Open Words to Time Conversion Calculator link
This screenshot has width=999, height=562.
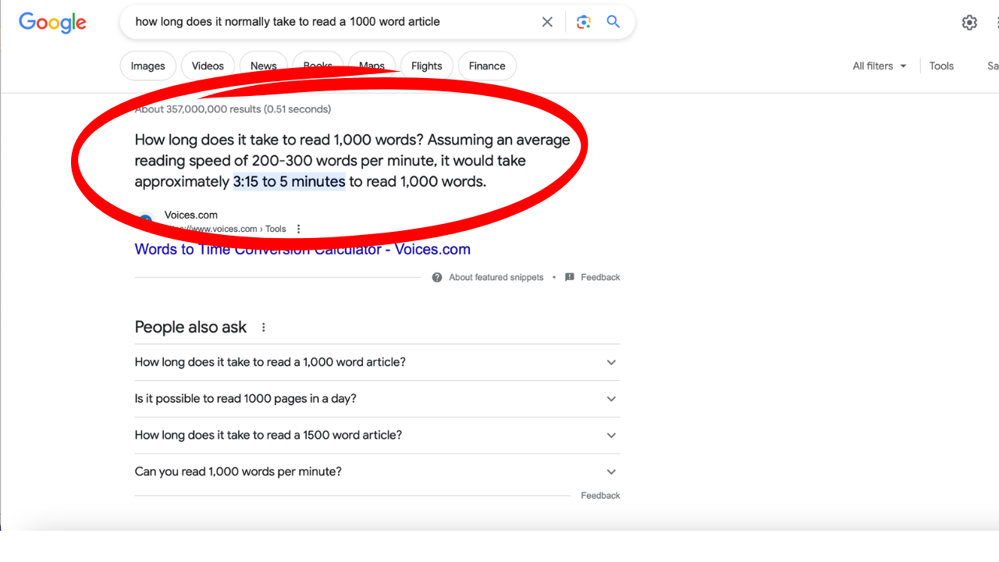click(x=303, y=250)
